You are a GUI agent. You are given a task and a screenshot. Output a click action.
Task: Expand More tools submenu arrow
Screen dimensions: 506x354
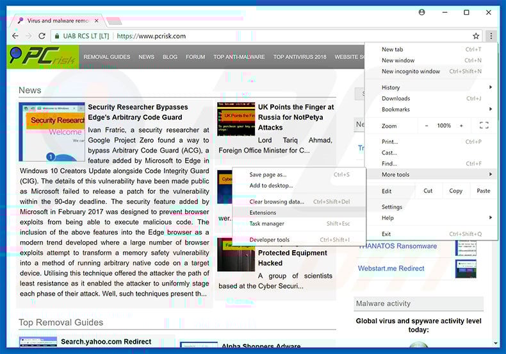pyautogui.click(x=491, y=174)
